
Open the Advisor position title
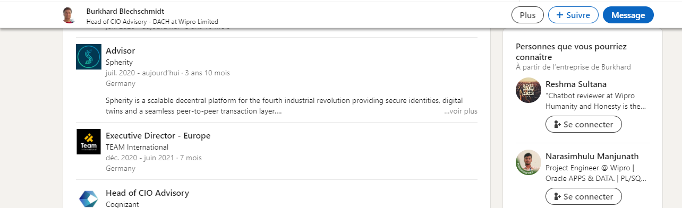pos(121,51)
